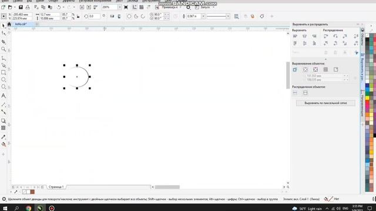Toggle the lock ratio padlock
This screenshot has width=376, height=211.
[78, 16]
